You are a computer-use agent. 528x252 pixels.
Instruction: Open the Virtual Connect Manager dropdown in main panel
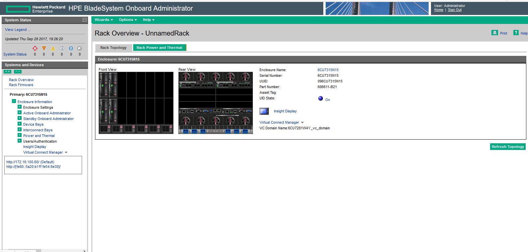tap(302, 123)
